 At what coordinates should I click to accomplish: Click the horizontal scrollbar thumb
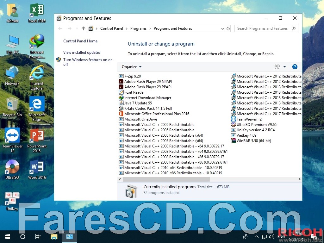(x=166, y=179)
